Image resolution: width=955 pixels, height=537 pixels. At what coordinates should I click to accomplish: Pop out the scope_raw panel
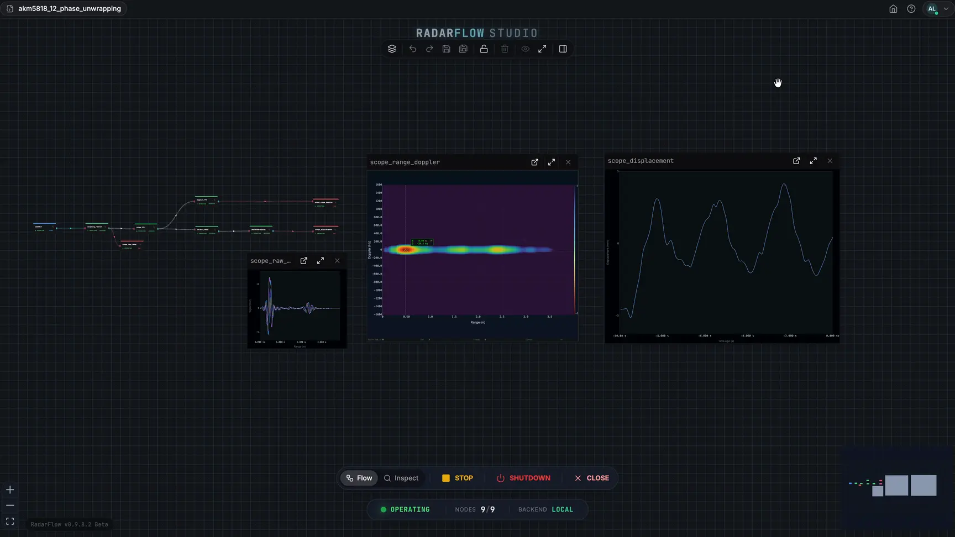[x=303, y=261]
